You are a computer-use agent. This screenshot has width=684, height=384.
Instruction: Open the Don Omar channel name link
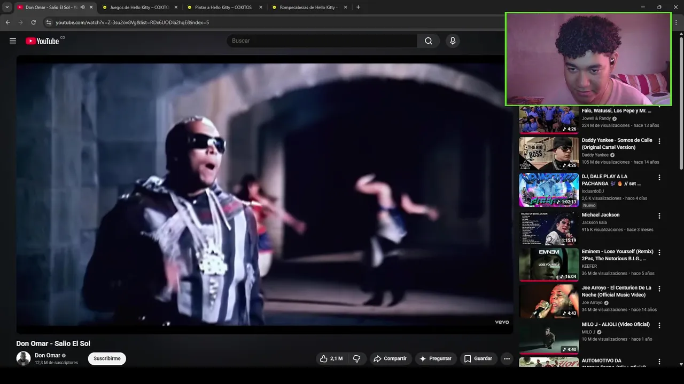[x=48, y=355]
